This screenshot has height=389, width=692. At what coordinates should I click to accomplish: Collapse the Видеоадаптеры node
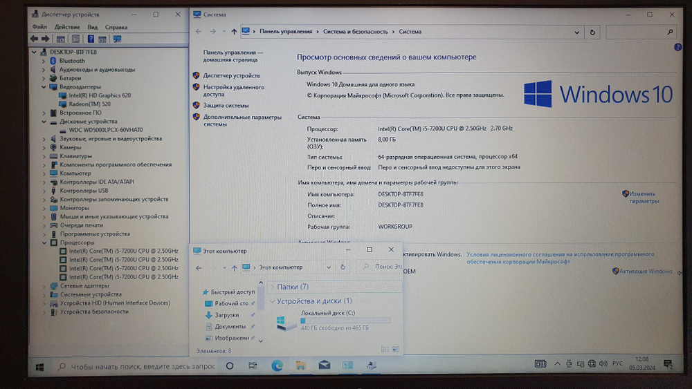(44, 87)
